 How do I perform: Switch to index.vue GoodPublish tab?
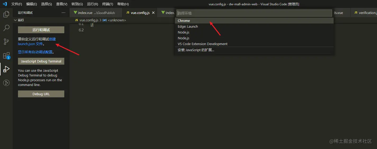pos(96,13)
